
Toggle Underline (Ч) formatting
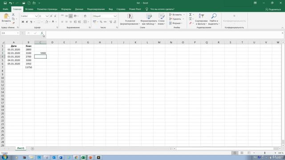(x=31, y=22)
